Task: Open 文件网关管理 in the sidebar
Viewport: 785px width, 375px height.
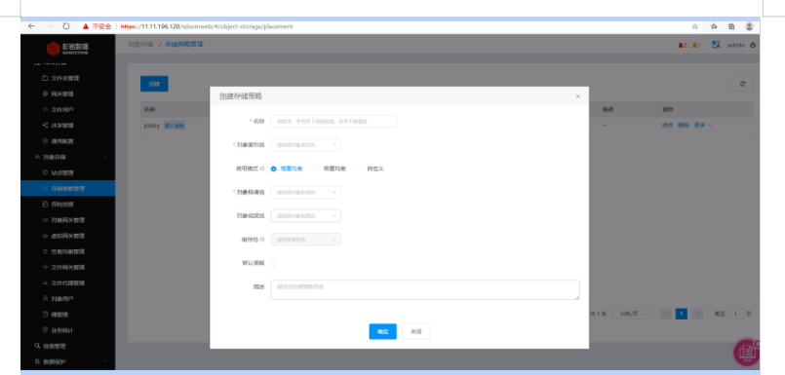Action: (63, 267)
